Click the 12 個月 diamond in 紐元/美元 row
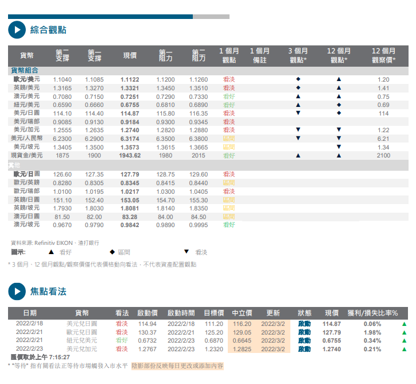The image size is (416, 384). point(339,105)
